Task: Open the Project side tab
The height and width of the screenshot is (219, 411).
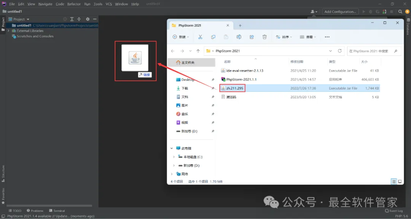Action: point(3,24)
